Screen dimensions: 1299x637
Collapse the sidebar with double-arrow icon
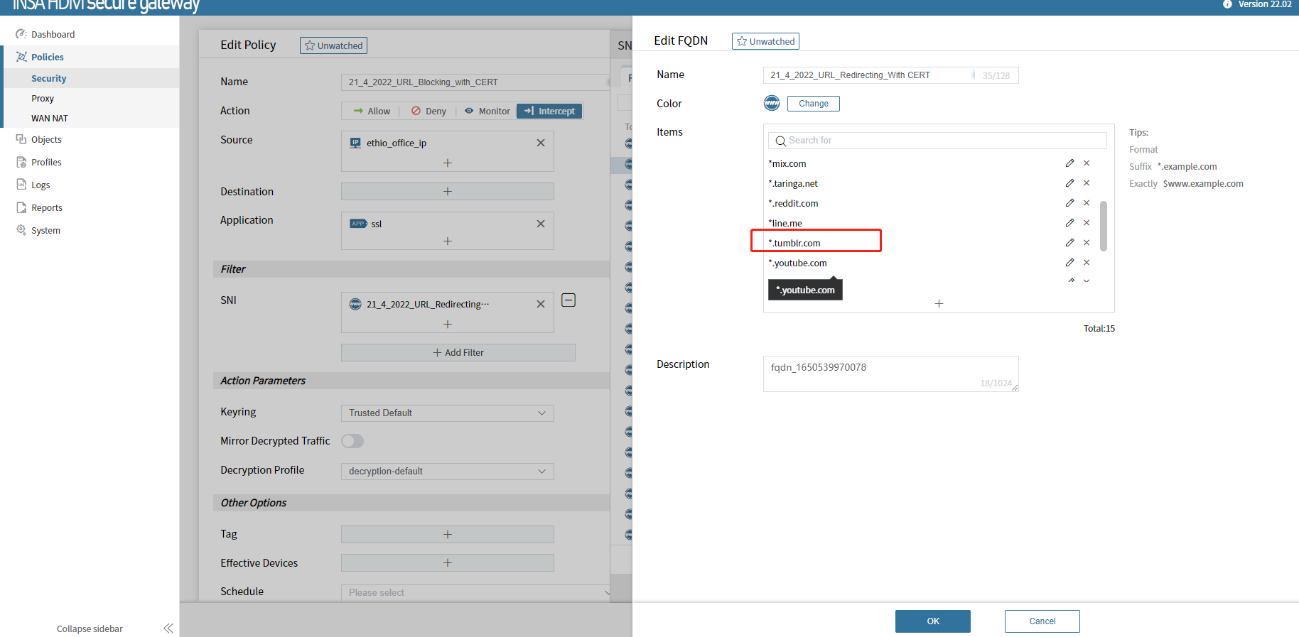pos(168,628)
